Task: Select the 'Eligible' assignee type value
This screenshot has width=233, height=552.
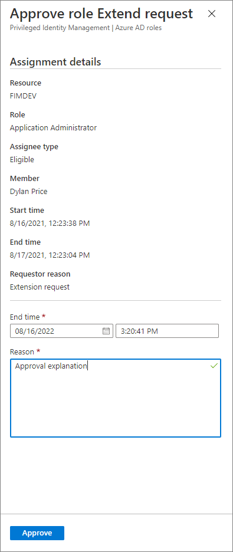Action: (x=22, y=160)
